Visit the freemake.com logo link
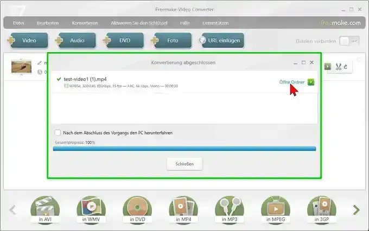The image size is (369, 231). 341,23
